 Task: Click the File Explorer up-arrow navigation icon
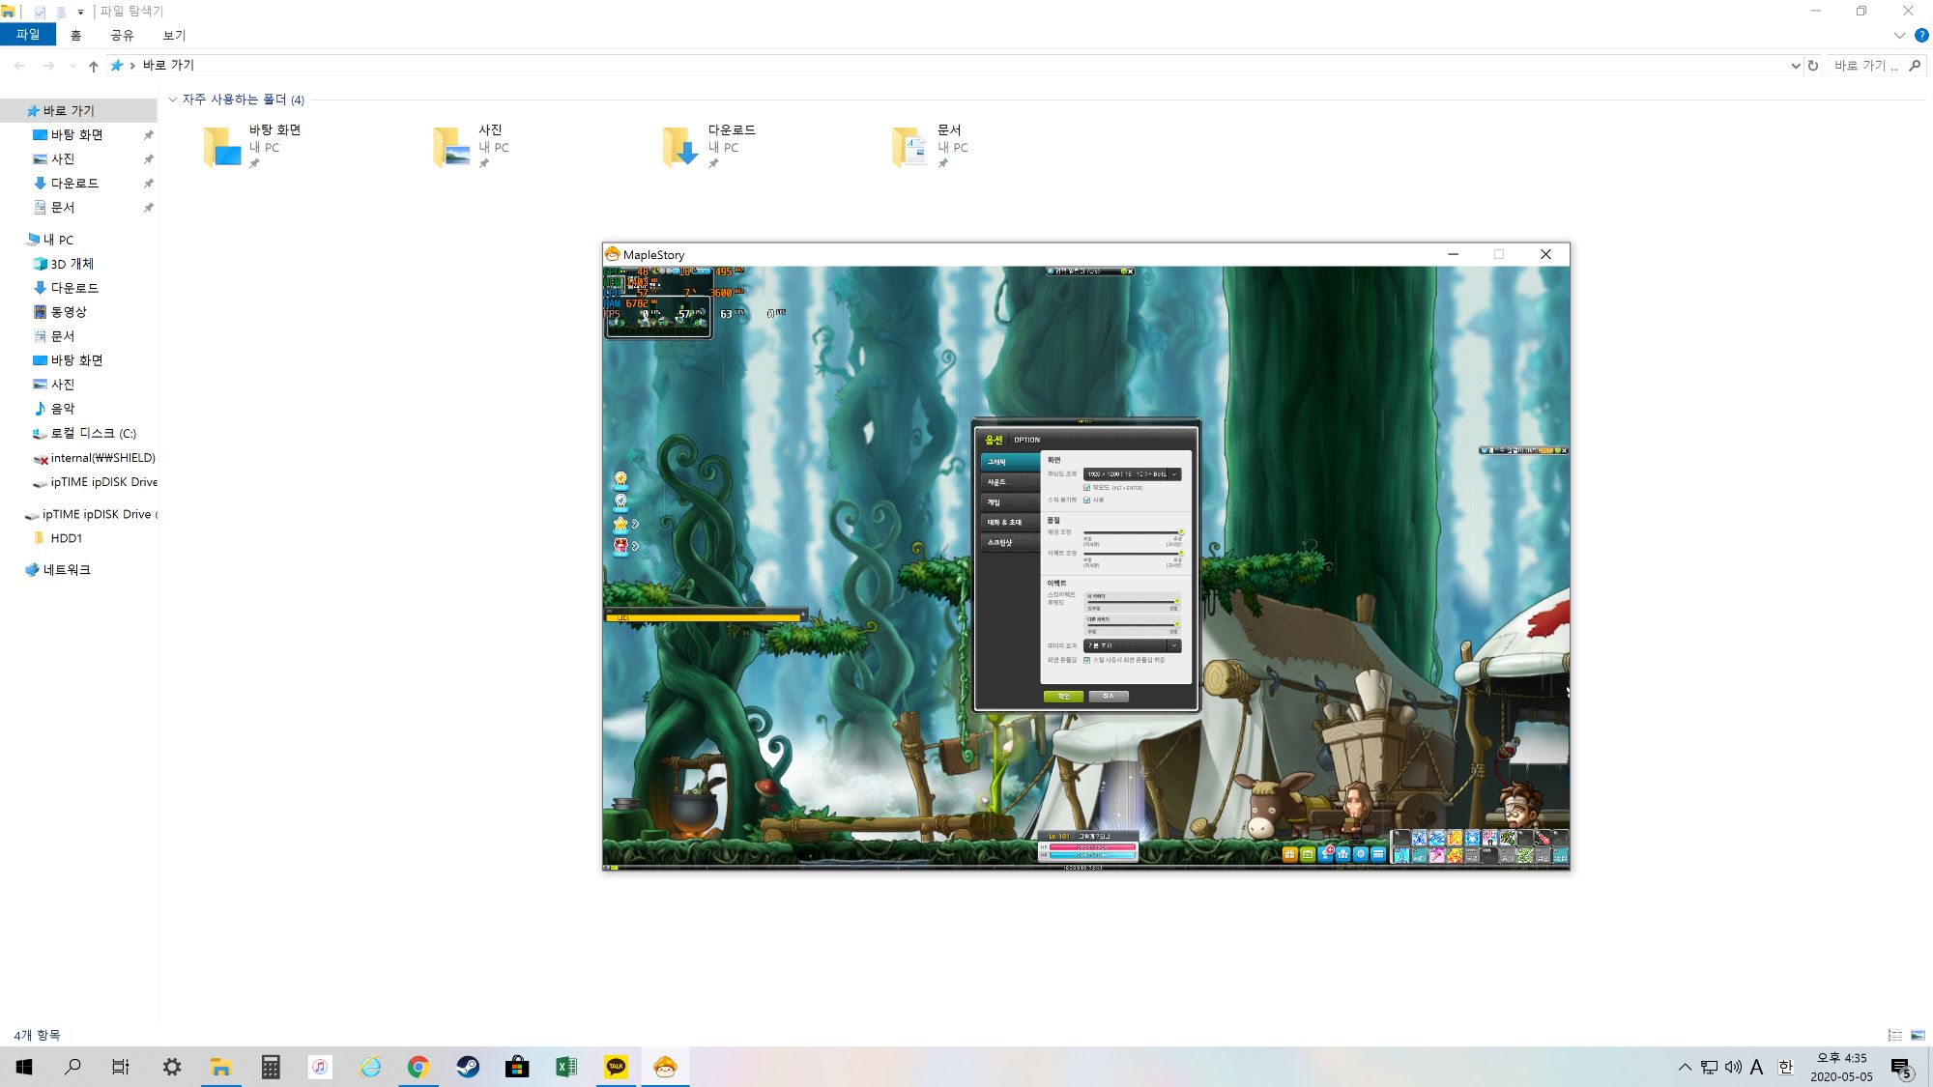[x=93, y=66]
